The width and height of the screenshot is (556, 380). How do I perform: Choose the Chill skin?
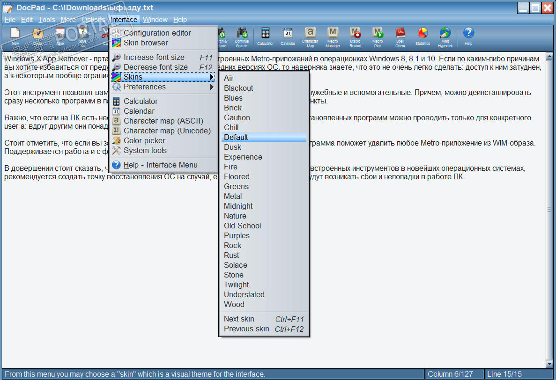tap(264, 127)
